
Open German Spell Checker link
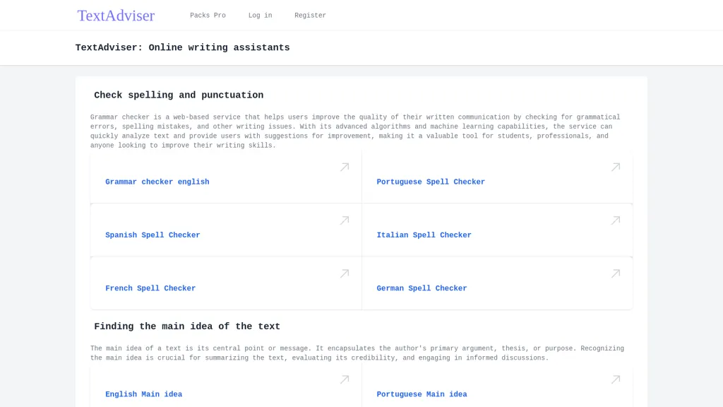(x=422, y=288)
